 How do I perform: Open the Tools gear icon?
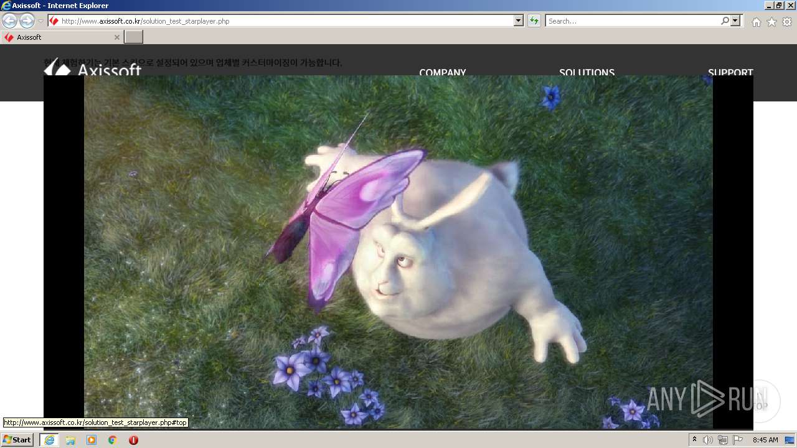[x=787, y=22]
